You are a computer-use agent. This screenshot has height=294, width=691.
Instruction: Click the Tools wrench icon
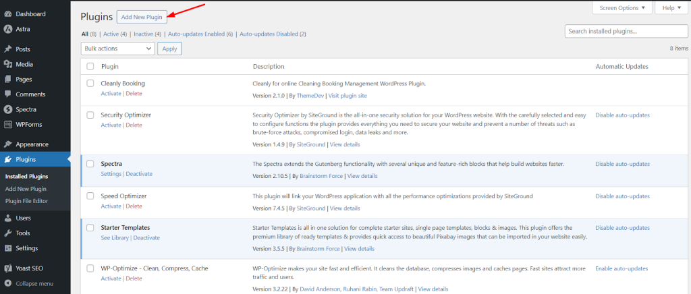[x=7, y=233]
